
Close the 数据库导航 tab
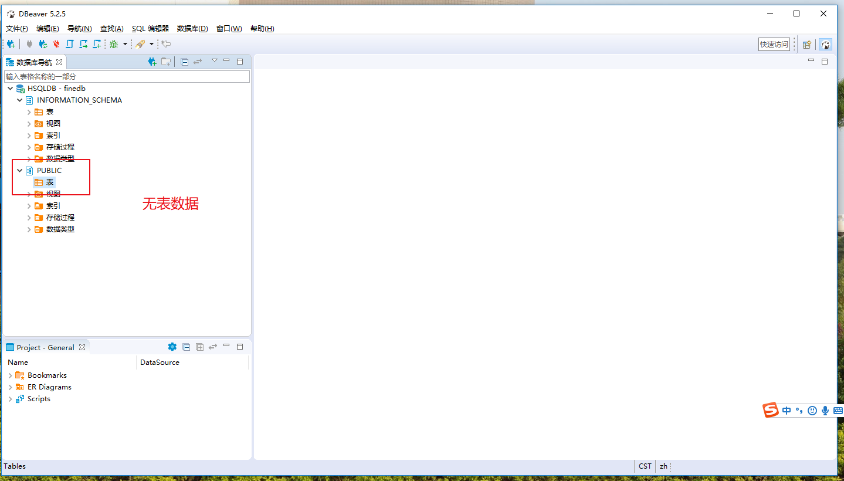(x=59, y=62)
